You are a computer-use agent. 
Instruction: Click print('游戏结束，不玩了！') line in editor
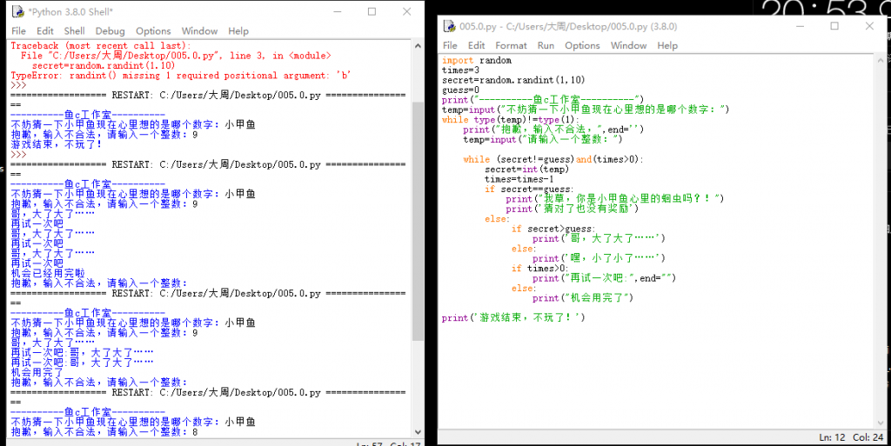513,317
